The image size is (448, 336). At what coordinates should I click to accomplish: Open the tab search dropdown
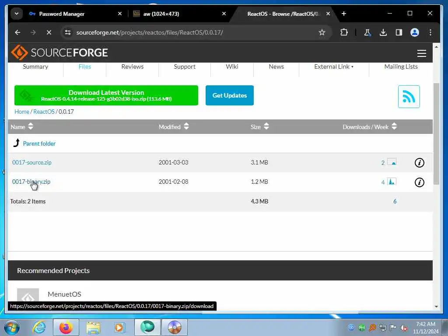click(17, 14)
